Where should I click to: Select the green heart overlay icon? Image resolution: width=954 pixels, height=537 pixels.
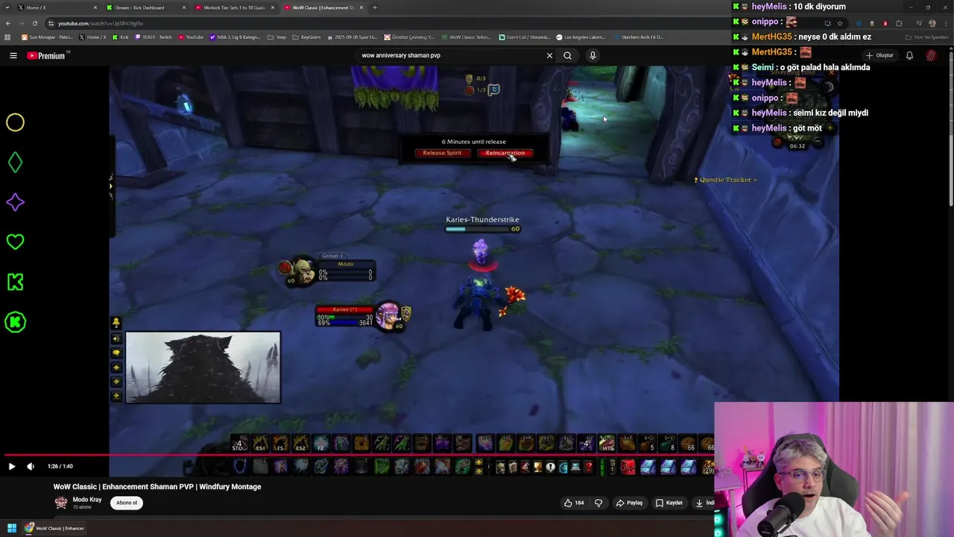point(15,242)
